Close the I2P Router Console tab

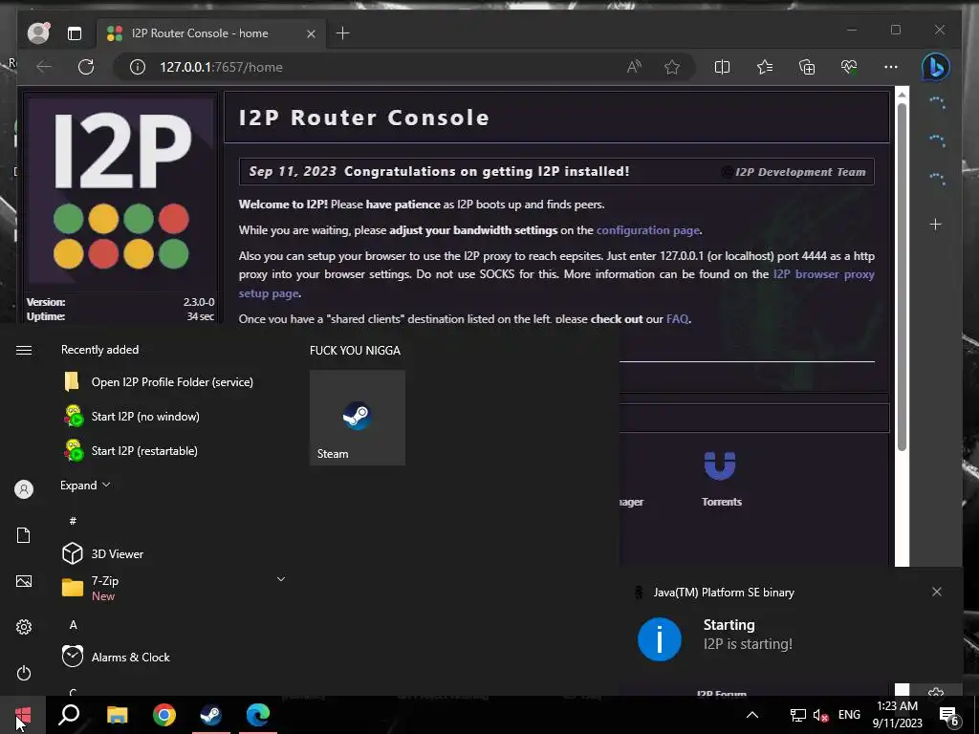311,33
